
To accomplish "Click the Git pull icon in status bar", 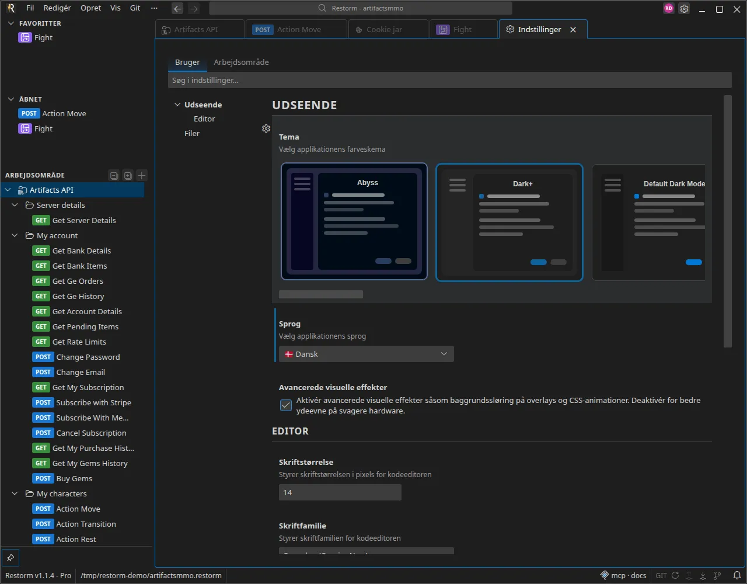I will [x=703, y=575].
